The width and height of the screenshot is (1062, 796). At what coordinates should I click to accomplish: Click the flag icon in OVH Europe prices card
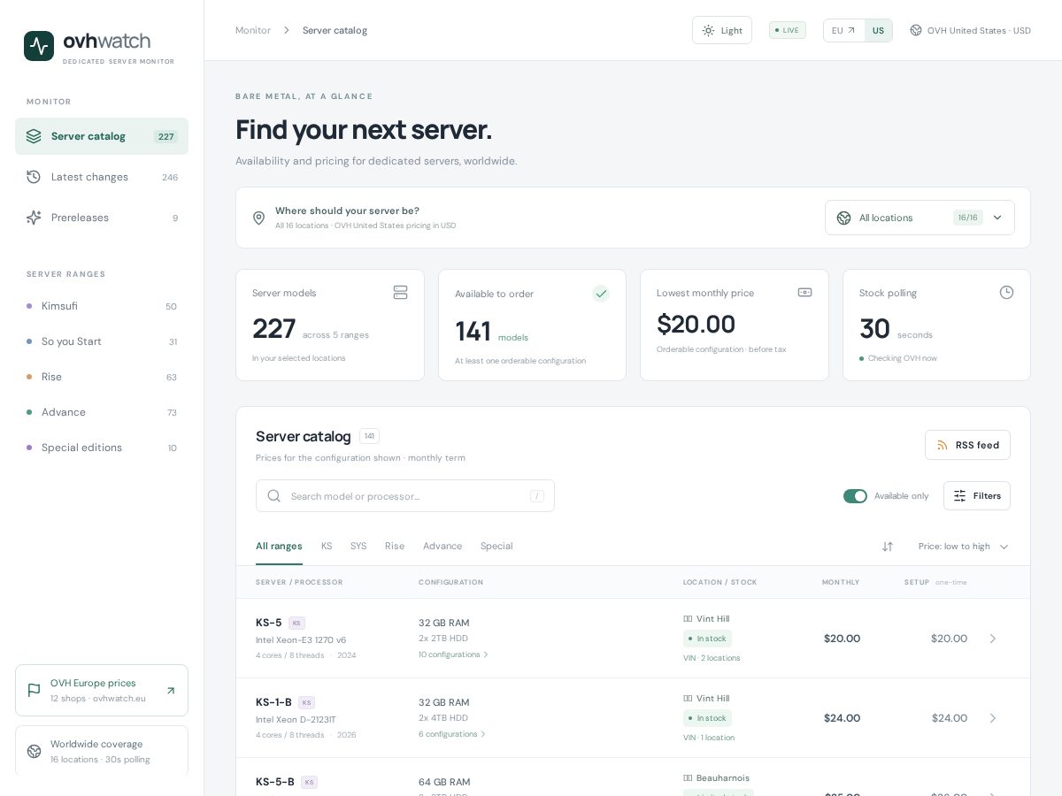(34, 691)
